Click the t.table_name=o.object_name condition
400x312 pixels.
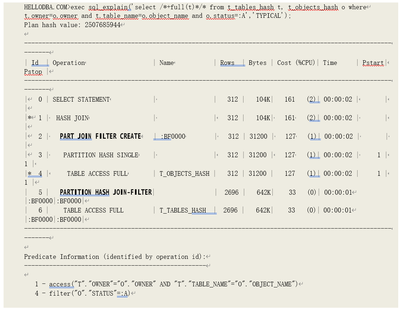point(142,16)
